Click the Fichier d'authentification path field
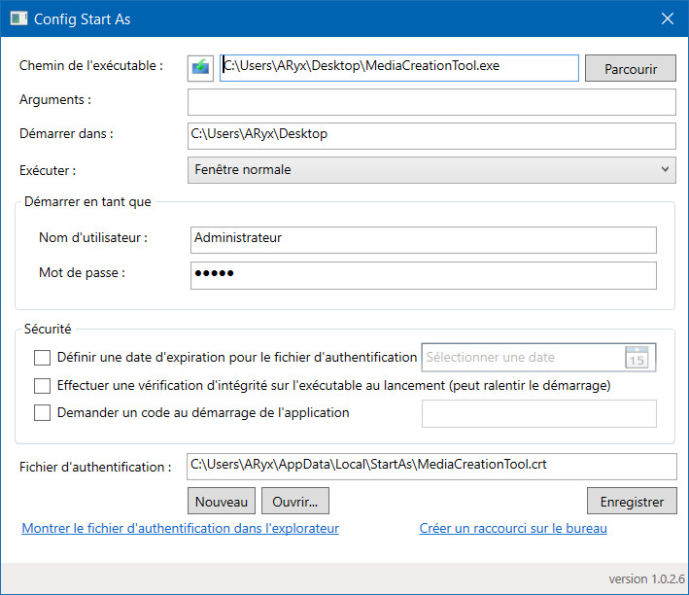This screenshot has height=595, width=689. click(x=431, y=467)
